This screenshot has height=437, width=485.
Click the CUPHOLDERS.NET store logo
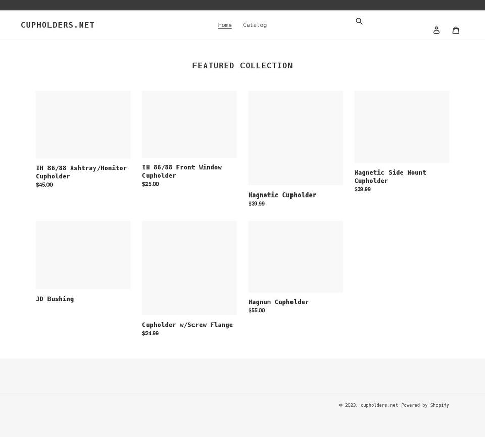(58, 25)
